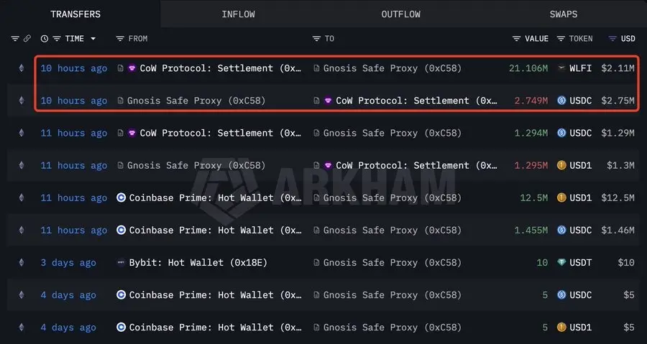Image resolution: width=647 pixels, height=344 pixels.
Task: Open the SWAPS tab
Action: 563,14
